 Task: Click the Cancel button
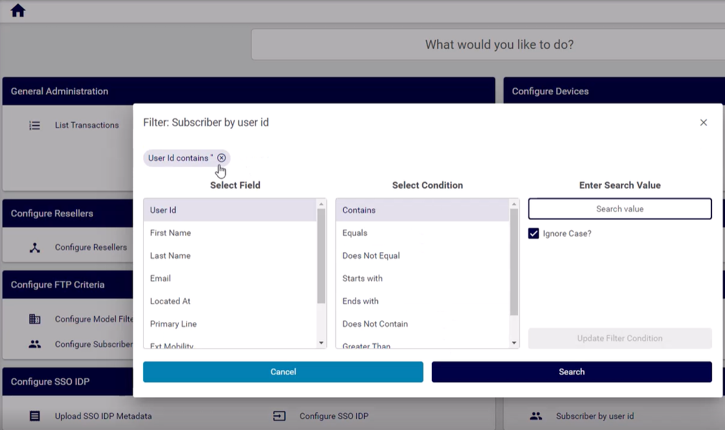click(283, 372)
